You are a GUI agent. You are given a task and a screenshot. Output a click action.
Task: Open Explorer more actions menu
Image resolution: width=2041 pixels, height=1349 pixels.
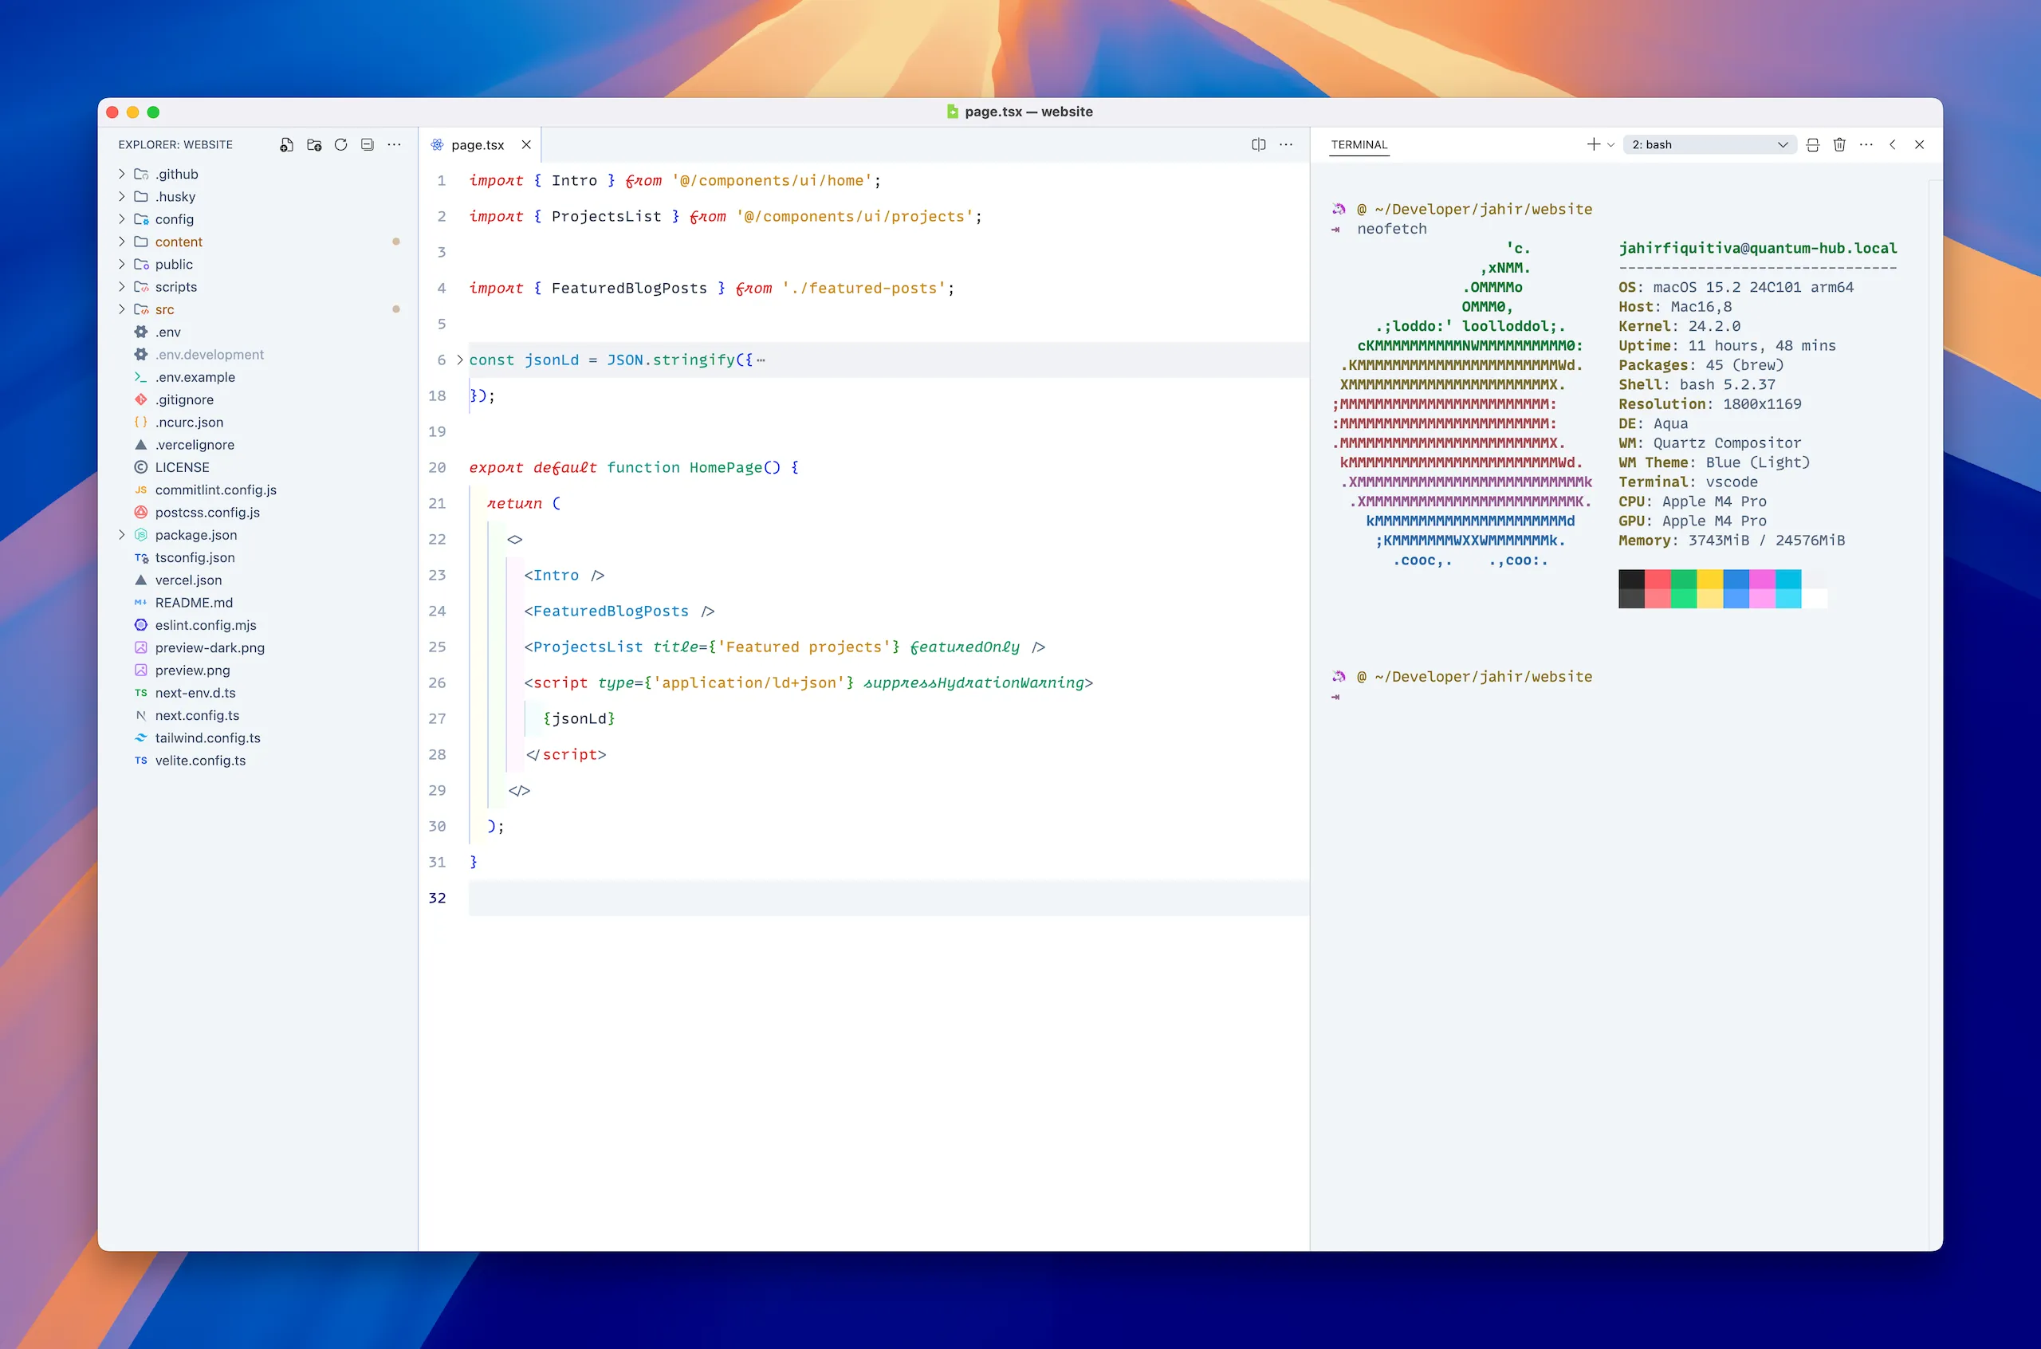[394, 144]
